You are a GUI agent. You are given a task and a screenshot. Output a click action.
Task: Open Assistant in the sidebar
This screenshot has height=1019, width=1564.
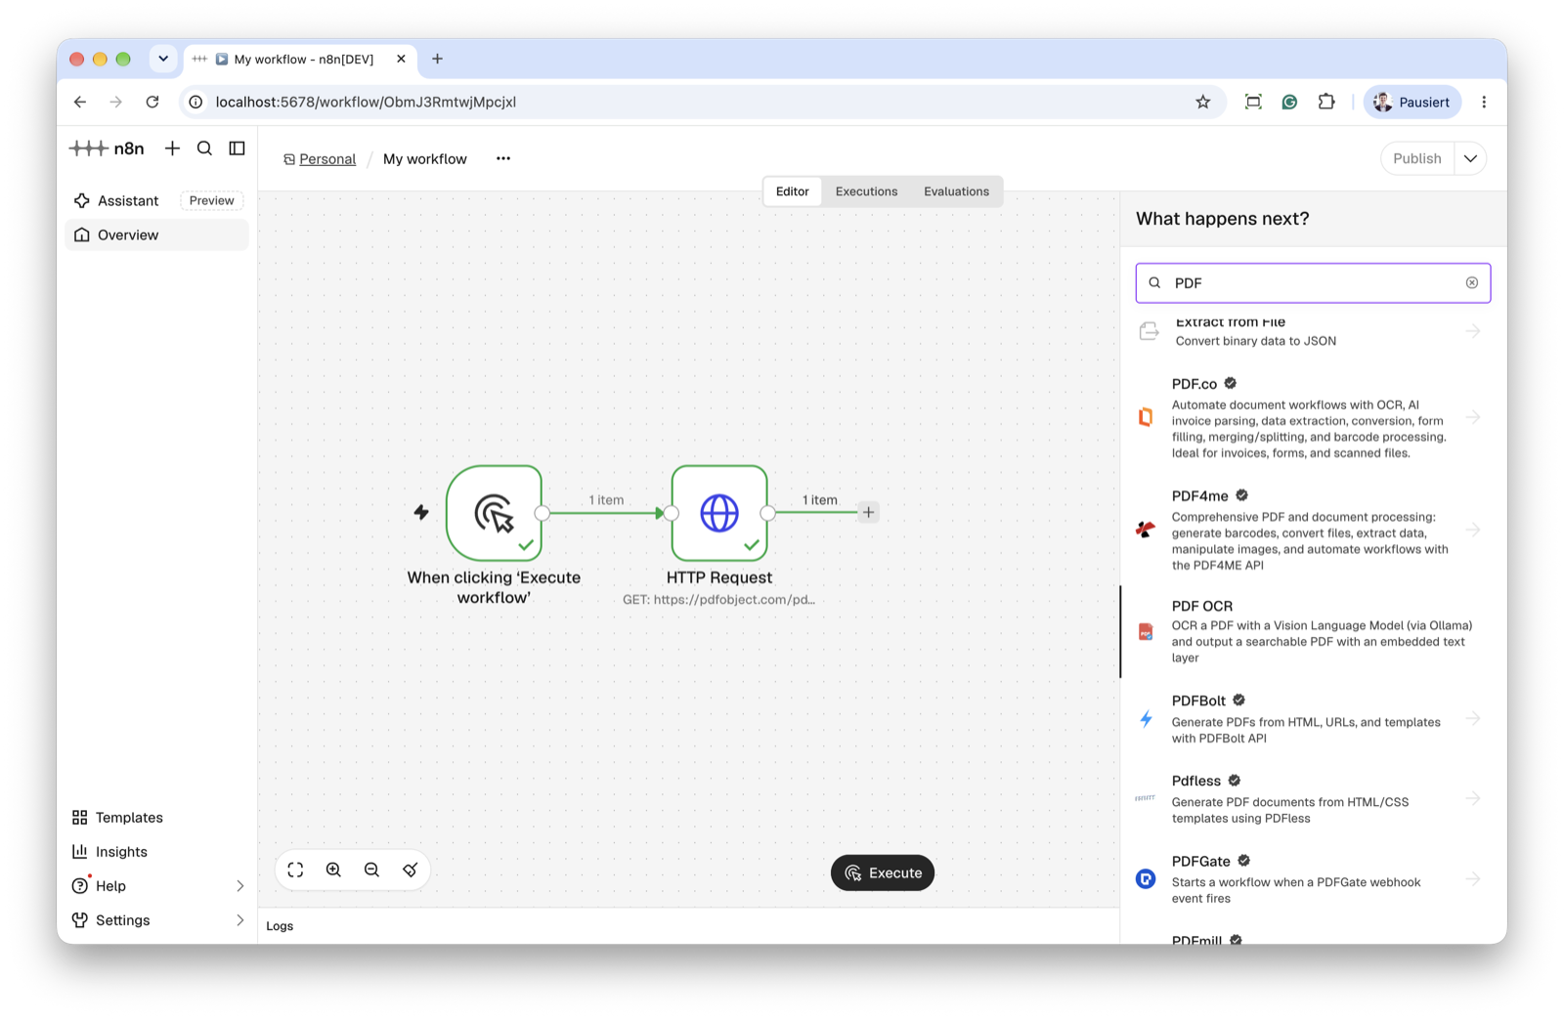point(156,200)
